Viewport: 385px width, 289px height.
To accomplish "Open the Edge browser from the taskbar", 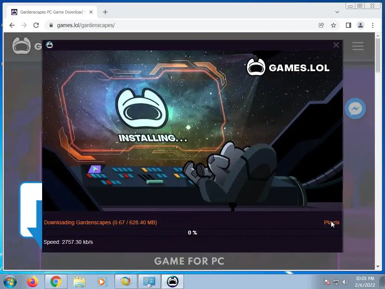I will [126, 281].
